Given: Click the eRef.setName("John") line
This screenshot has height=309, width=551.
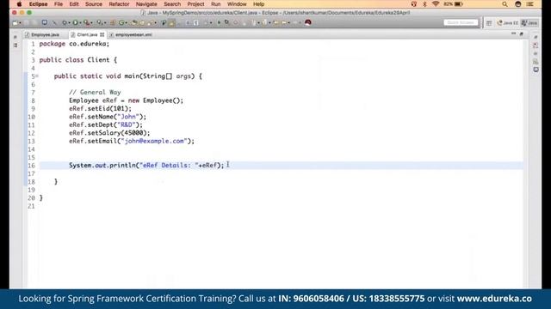Looking at the screenshot, I should pos(108,117).
